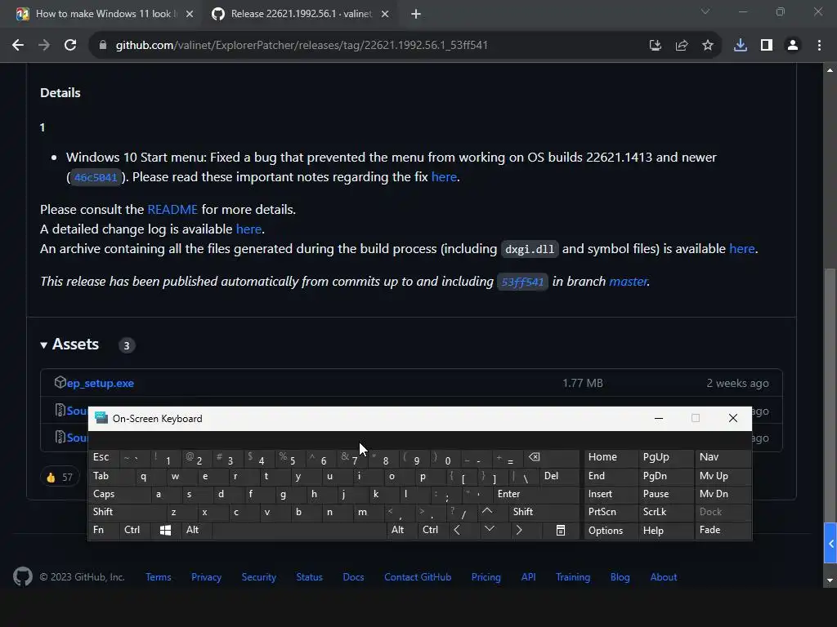Toggle left Alt key on On-Screen Keyboard

point(196,530)
